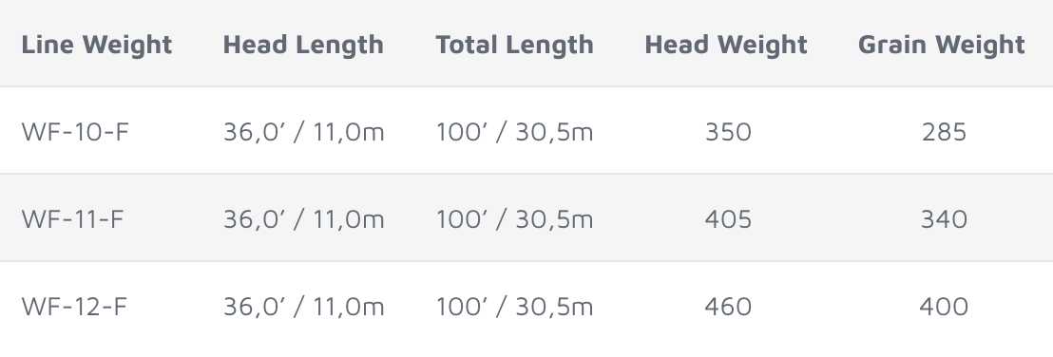The height and width of the screenshot is (357, 1053).
Task: Click total length value in WF-10-F row
Action: coord(514,132)
